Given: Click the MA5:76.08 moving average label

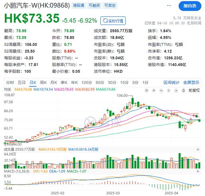Looking at the screenshot, I should 23,89.
